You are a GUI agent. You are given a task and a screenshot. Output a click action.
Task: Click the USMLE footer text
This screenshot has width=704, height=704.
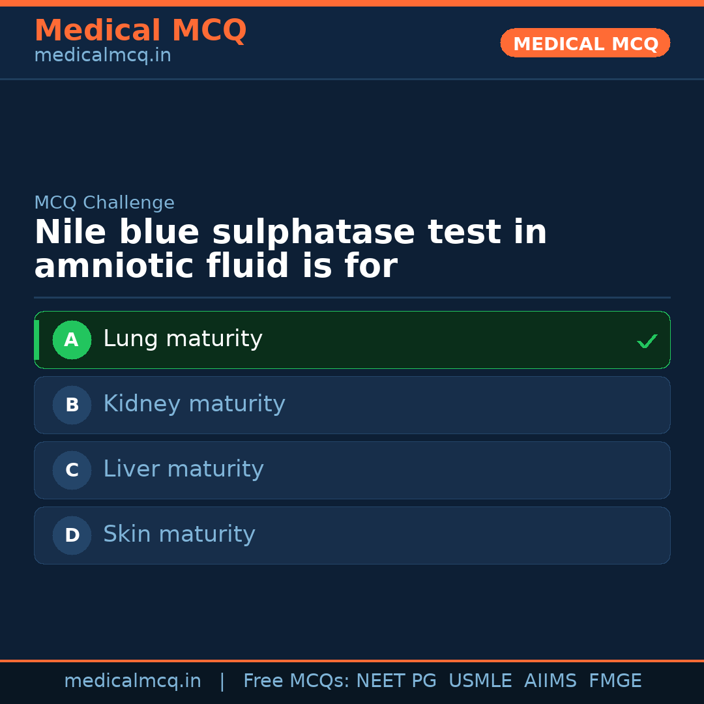(x=480, y=681)
